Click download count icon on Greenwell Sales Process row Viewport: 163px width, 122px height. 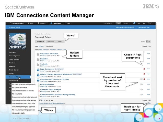(141, 79)
